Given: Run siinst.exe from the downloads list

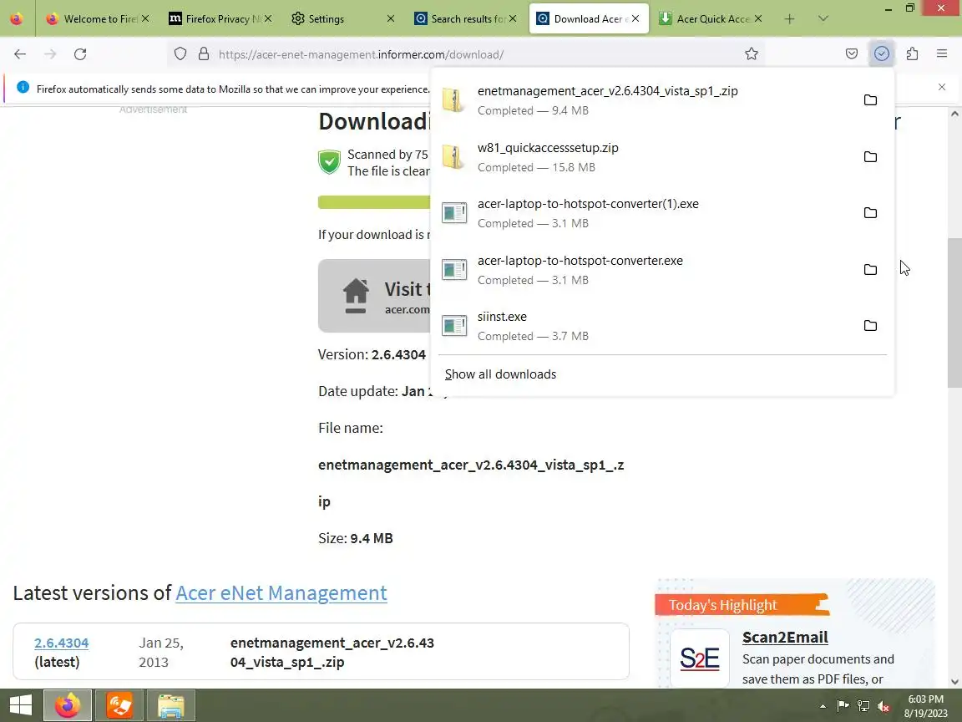Looking at the screenshot, I should coord(644,325).
